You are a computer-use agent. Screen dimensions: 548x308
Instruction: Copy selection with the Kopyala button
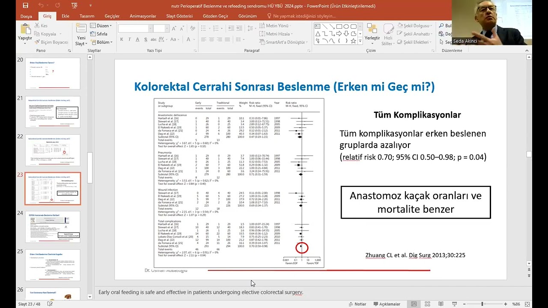(x=44, y=34)
